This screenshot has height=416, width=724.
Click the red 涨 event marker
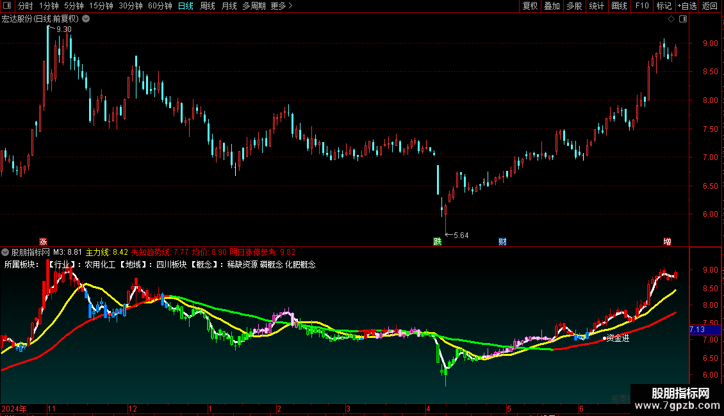pyautogui.click(x=43, y=242)
